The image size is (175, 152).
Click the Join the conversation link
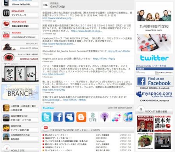(120, 108)
